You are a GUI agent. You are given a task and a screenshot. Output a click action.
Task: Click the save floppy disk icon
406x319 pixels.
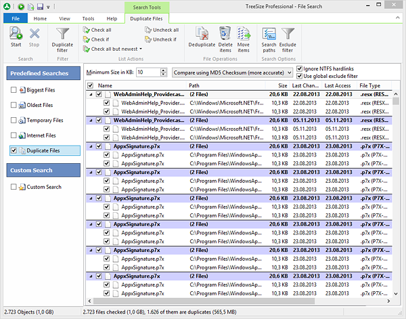click(40, 7)
